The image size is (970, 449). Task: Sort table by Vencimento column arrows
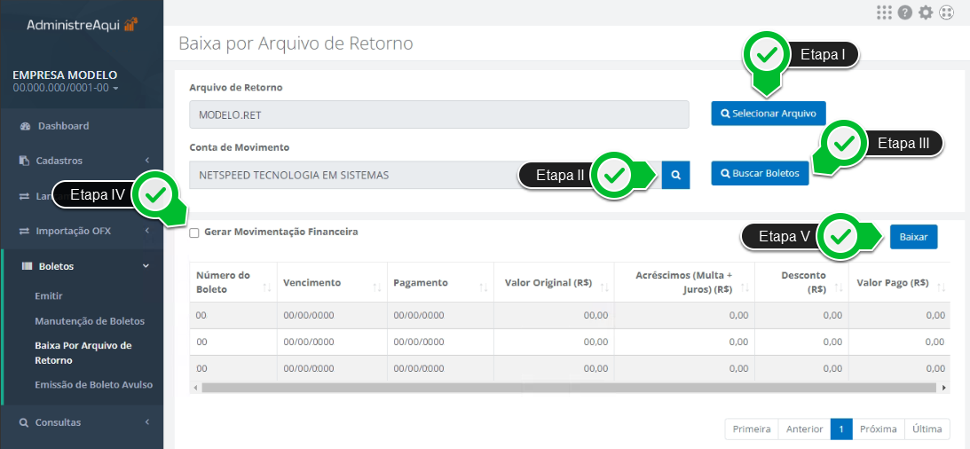click(377, 288)
